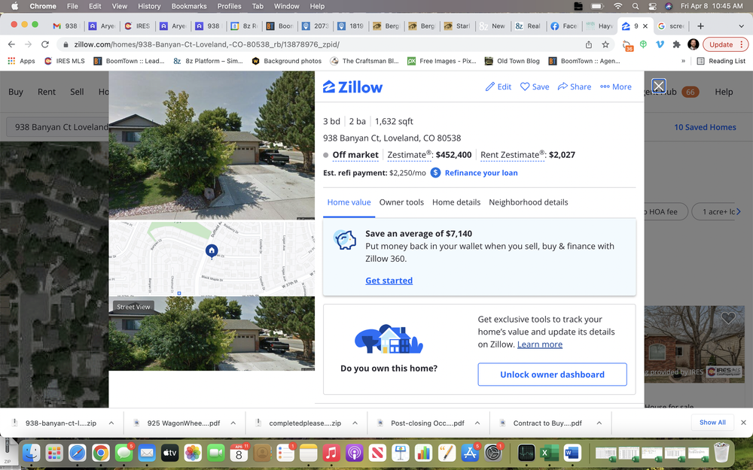The width and height of the screenshot is (753, 470).
Task: Open the Profiles menu
Action: (x=229, y=6)
